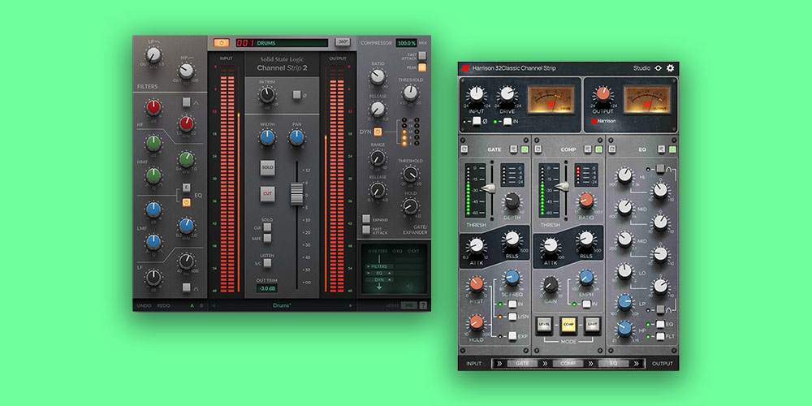Click the SSL help question mark icon
This screenshot has width=812, height=406.
point(422,305)
